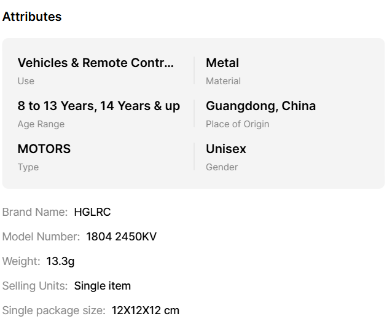Click the Selling Units label

pyautogui.click(x=35, y=286)
